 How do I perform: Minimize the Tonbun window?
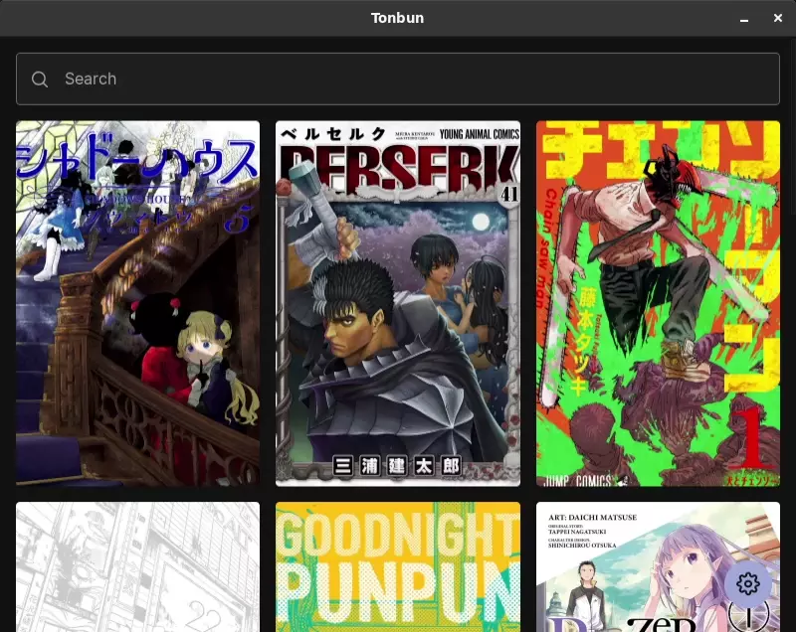pyautogui.click(x=743, y=19)
